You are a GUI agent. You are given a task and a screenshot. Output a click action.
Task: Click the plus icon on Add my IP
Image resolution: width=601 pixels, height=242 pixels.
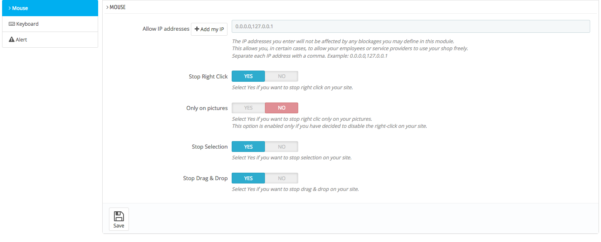coord(197,29)
